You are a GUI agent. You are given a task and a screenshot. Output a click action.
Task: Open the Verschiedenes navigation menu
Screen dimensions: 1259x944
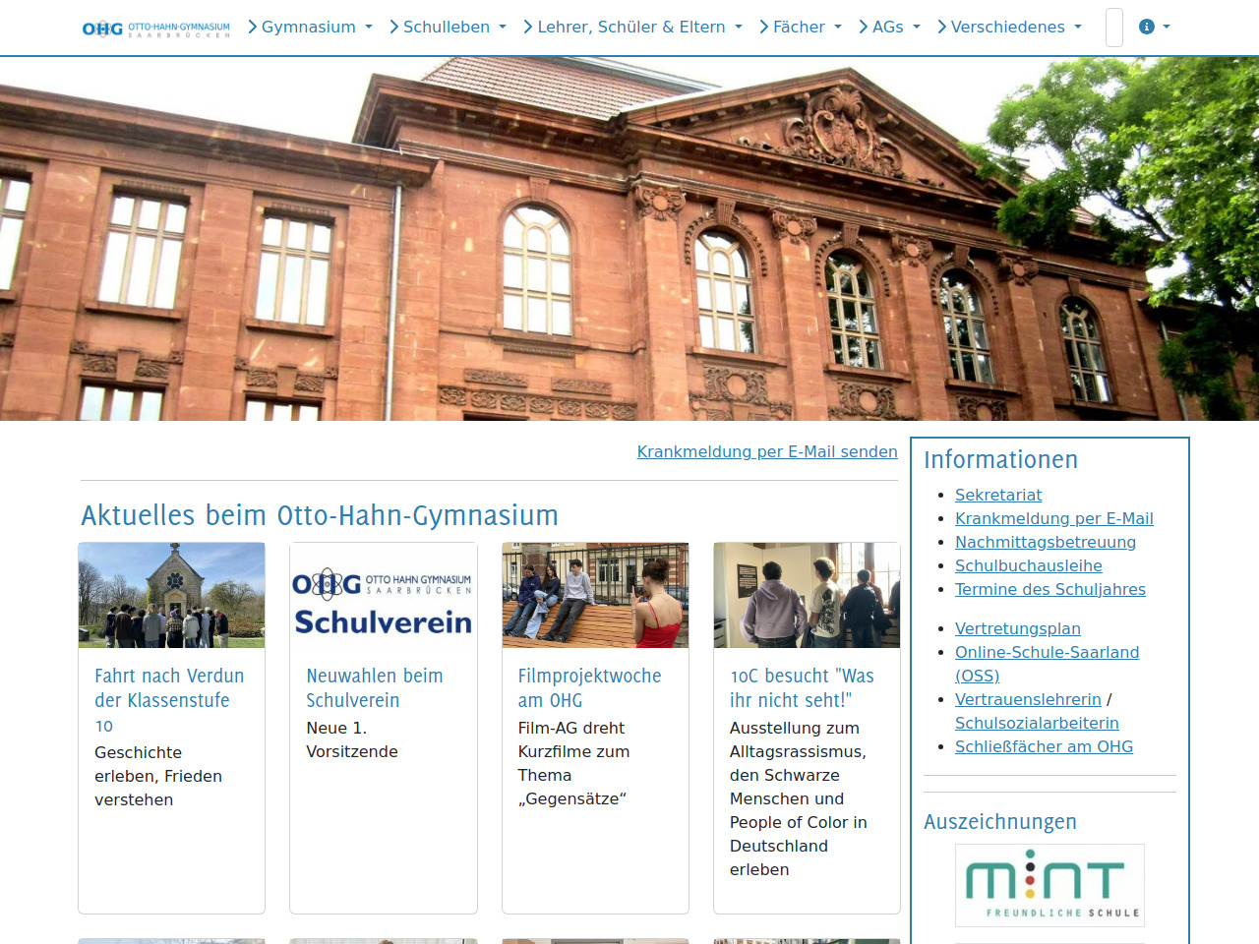pos(1009,28)
